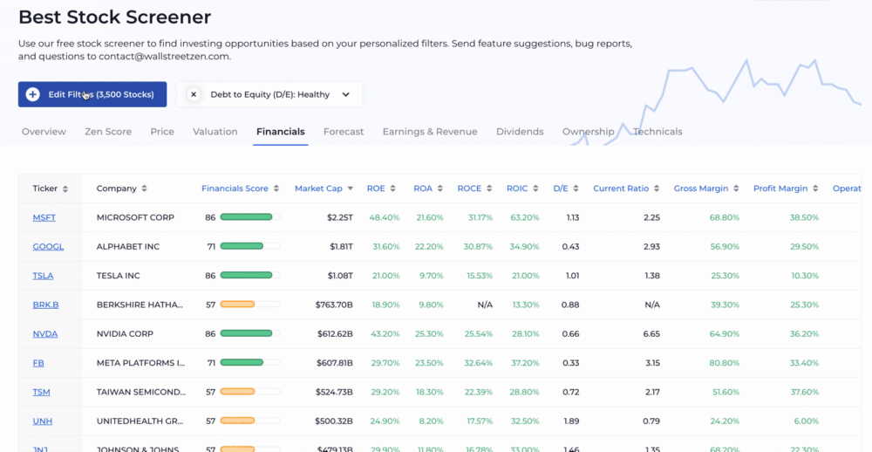
Task: Open the UNH ticker link
Action: (x=42, y=421)
